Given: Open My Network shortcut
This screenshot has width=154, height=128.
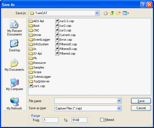Looking at the screenshot, I should pyautogui.click(x=14, y=104).
